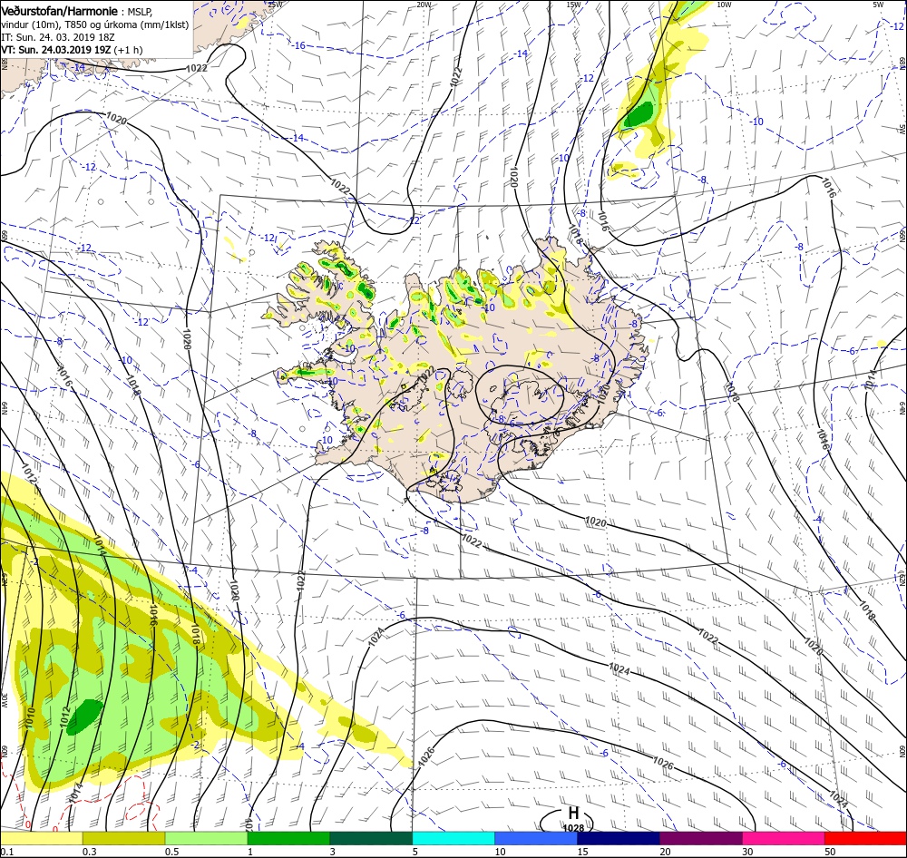Click the 'VT: Sun. 24.03.2019 19Z (+1 h)' line

[x=72, y=50]
